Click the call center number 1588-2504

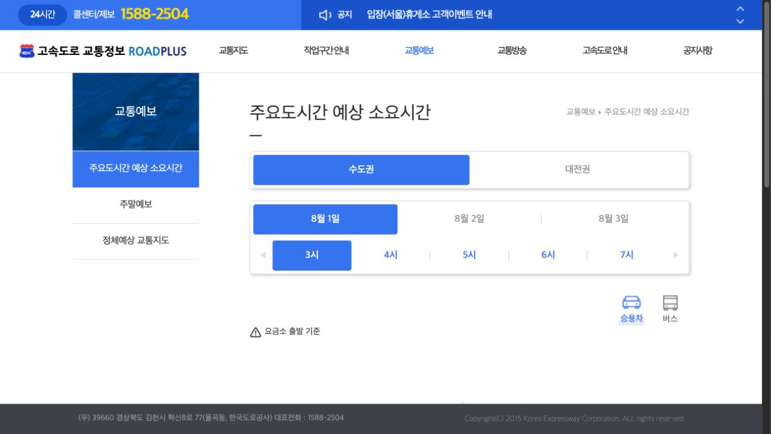tap(155, 14)
